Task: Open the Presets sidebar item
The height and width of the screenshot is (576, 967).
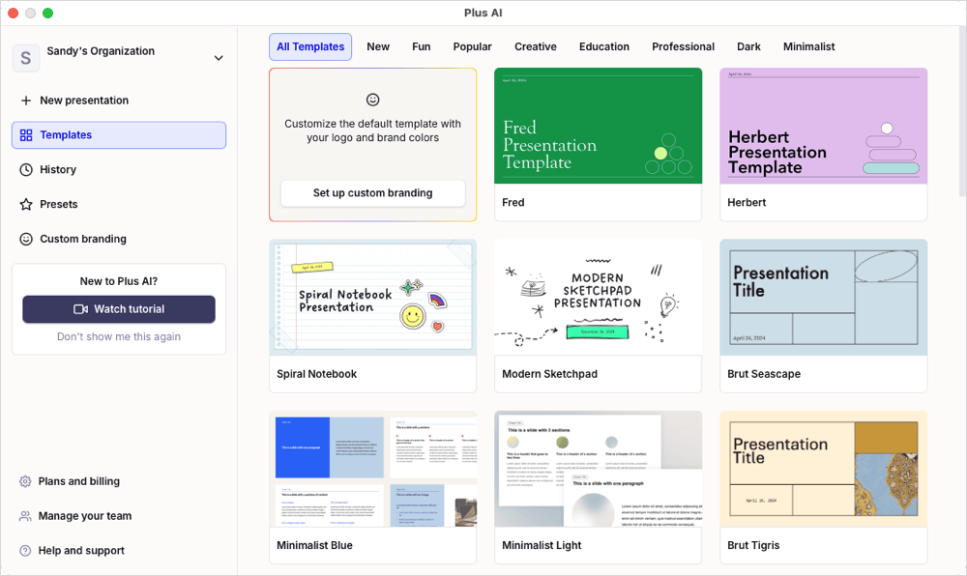Action: click(119, 204)
